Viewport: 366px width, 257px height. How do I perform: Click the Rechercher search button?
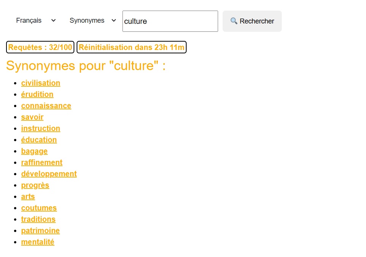(x=252, y=21)
